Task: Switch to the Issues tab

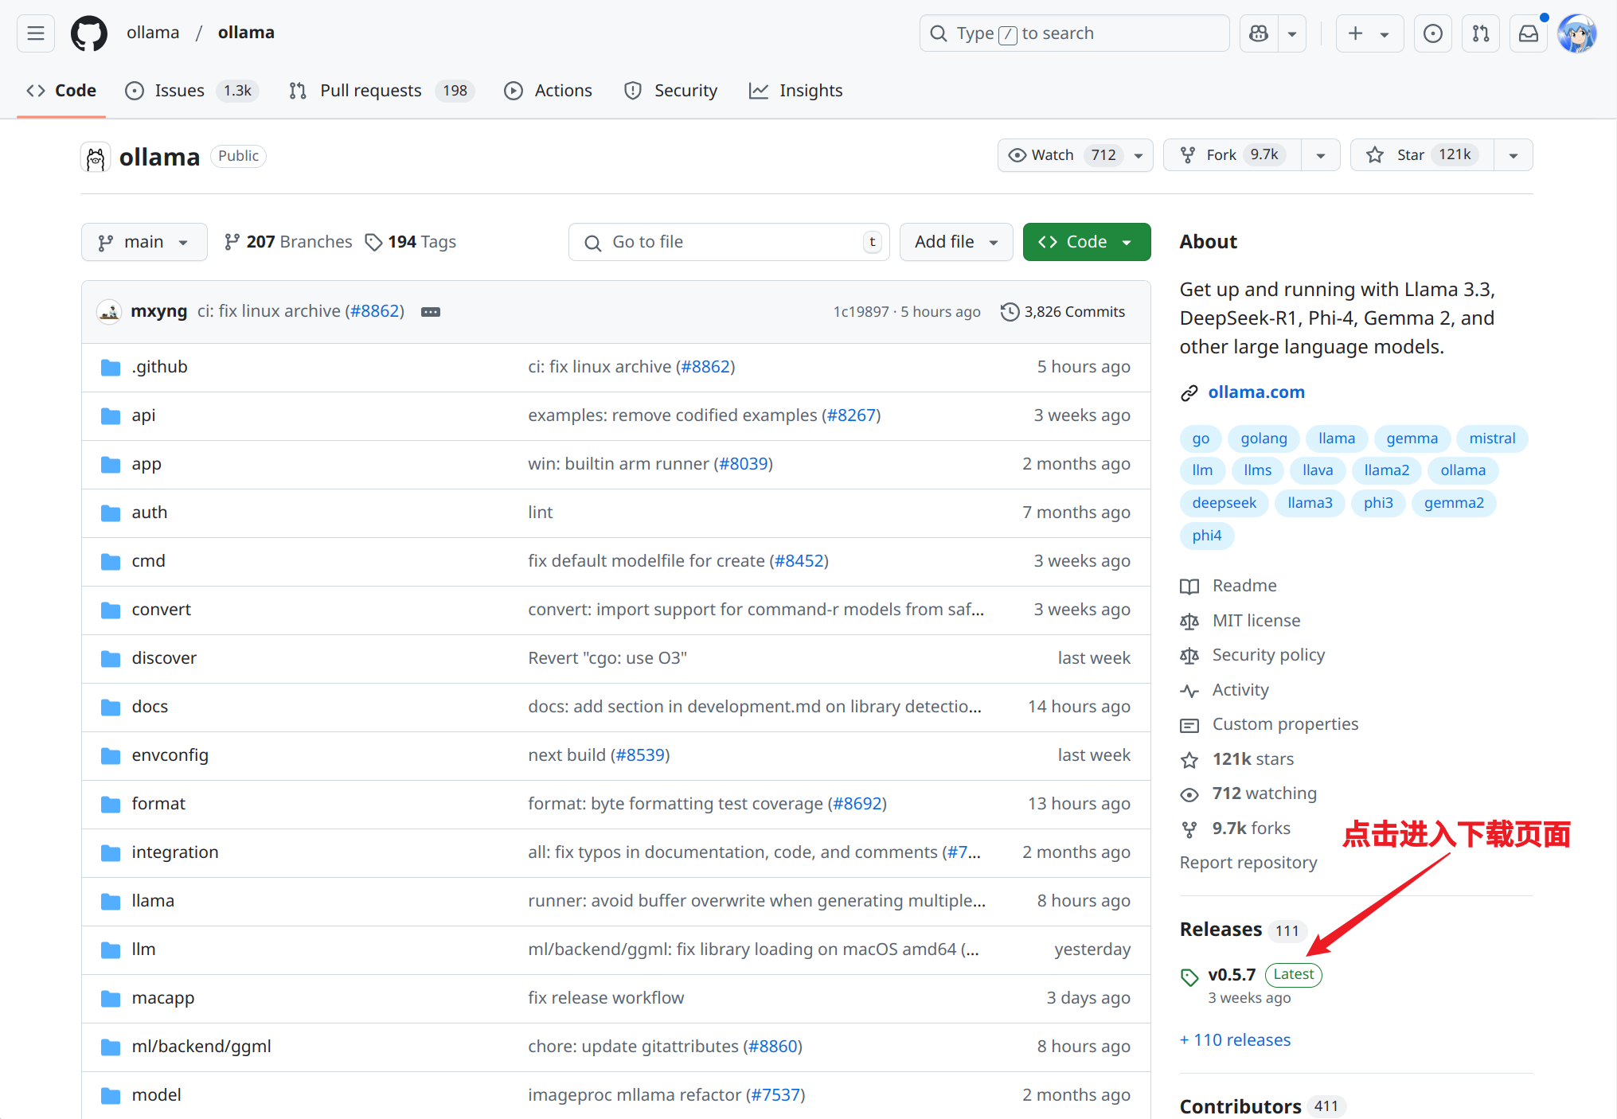Action: (x=191, y=91)
